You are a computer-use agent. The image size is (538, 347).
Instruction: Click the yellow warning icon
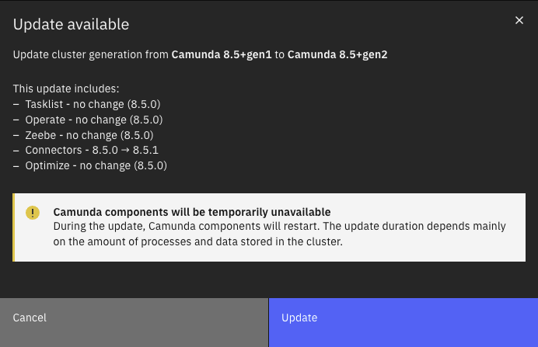point(33,212)
